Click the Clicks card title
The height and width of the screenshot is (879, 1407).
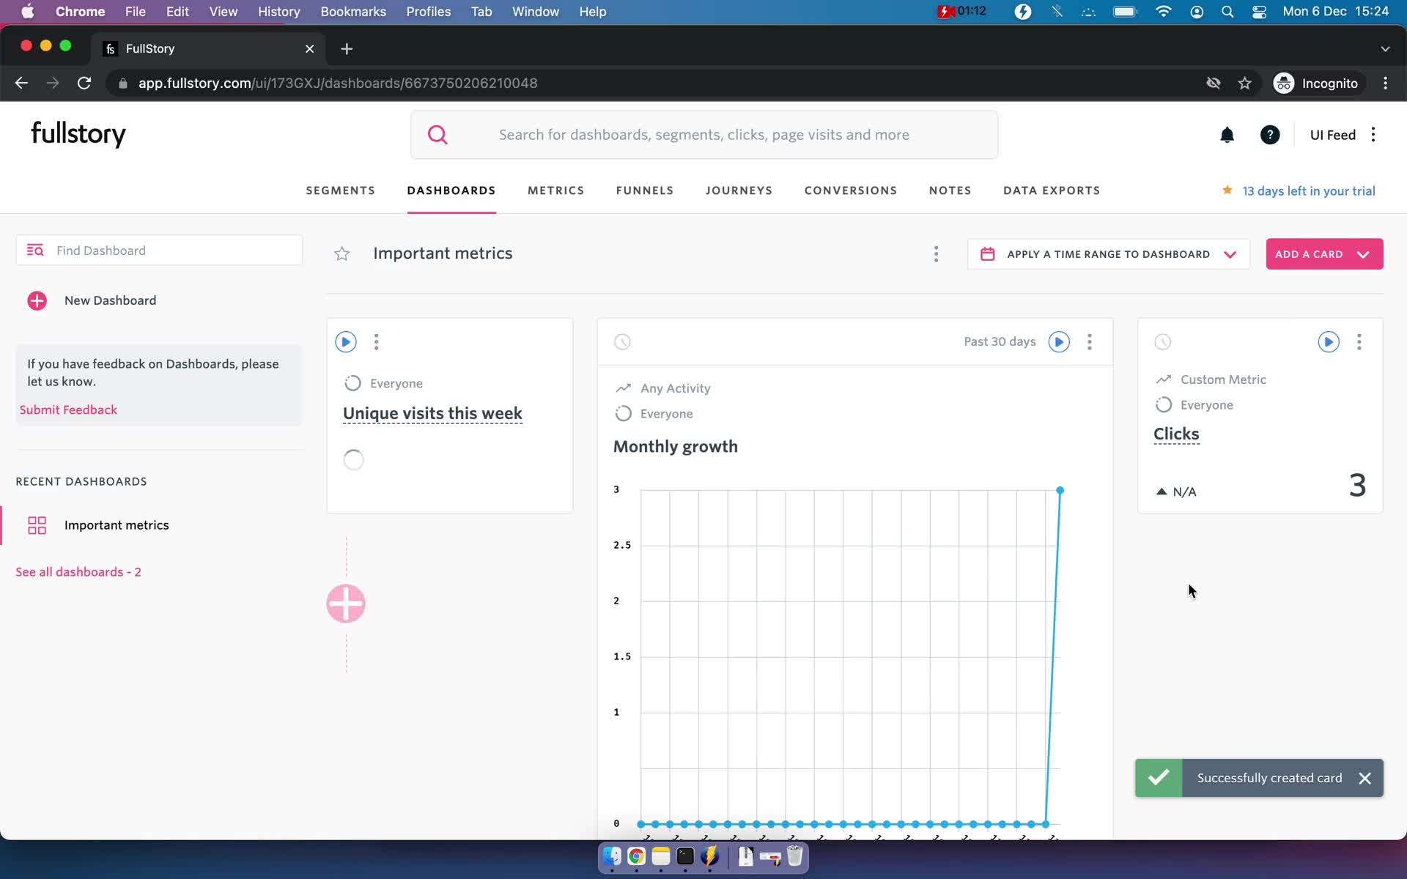(x=1176, y=434)
